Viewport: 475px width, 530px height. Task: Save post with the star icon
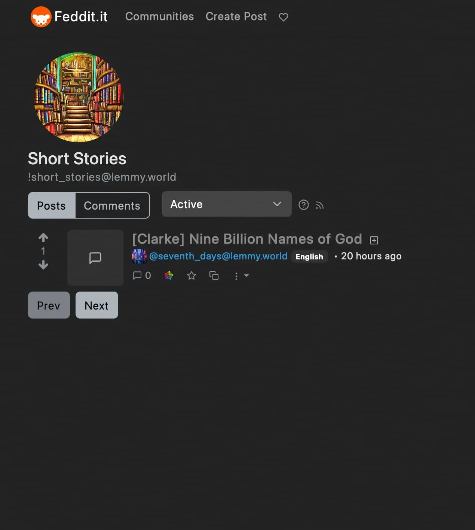(191, 276)
